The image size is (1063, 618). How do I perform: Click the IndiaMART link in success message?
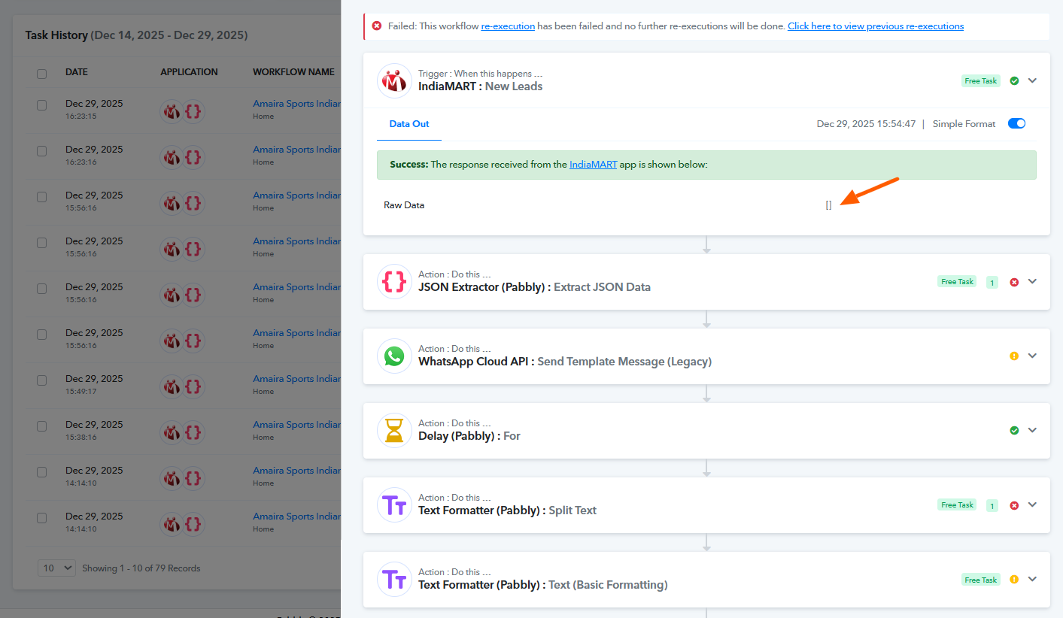pyautogui.click(x=593, y=165)
